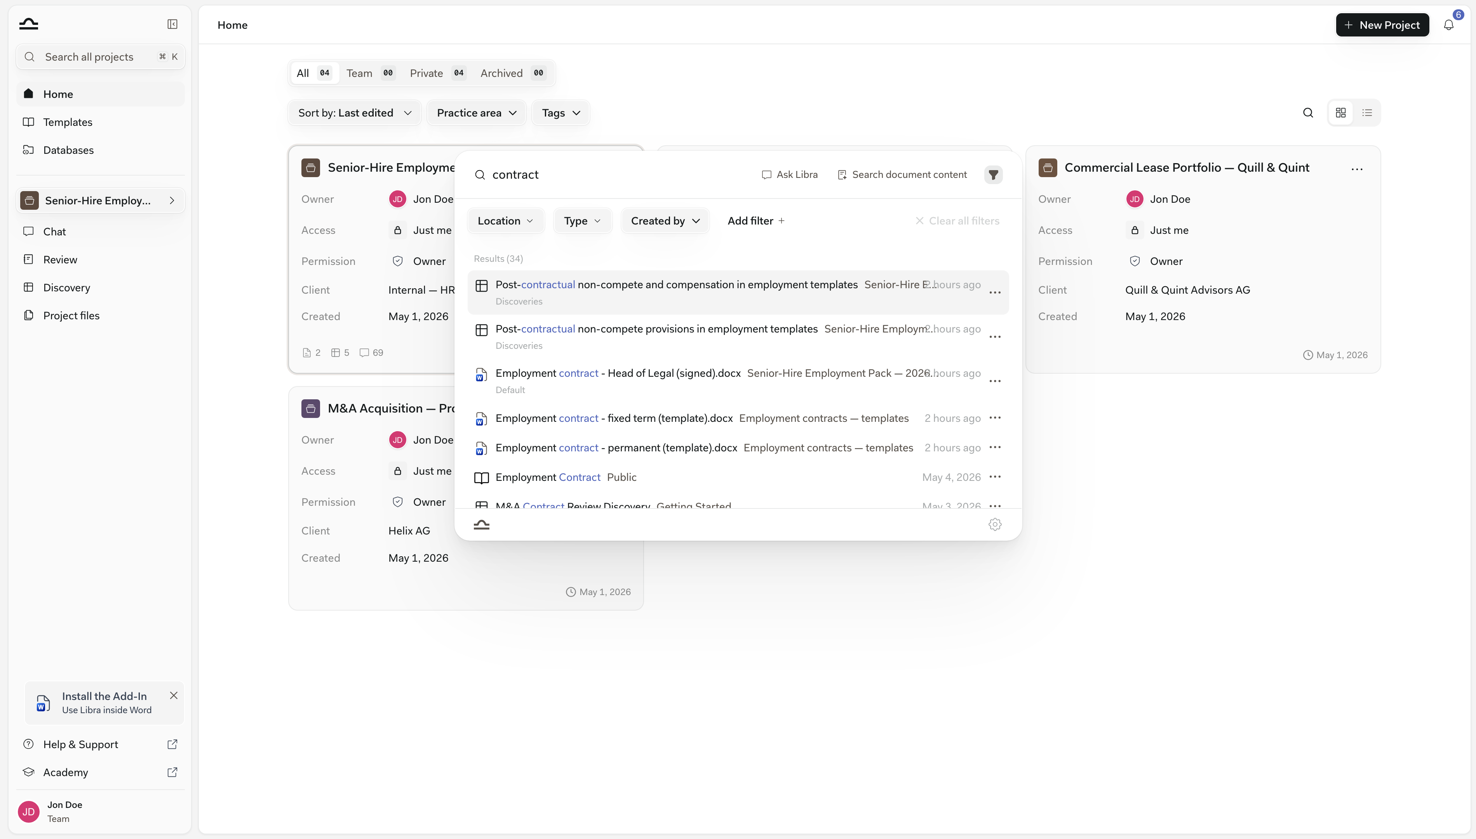Collapse the sidebar panel icon
The image size is (1476, 839).
[x=172, y=24]
